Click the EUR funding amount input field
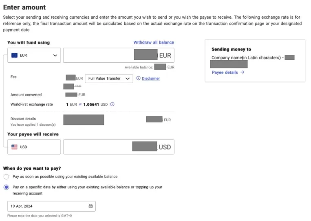 (119, 55)
